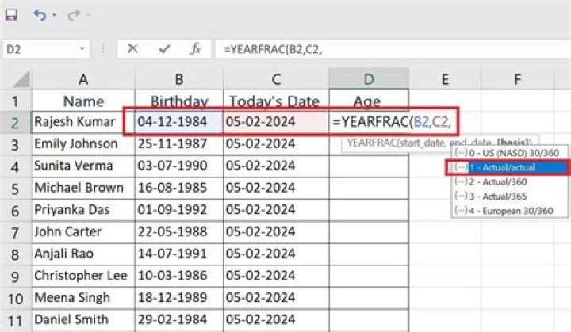Choose the '1 - Actual/actual' basis option
The image size is (571, 332).
(x=509, y=167)
